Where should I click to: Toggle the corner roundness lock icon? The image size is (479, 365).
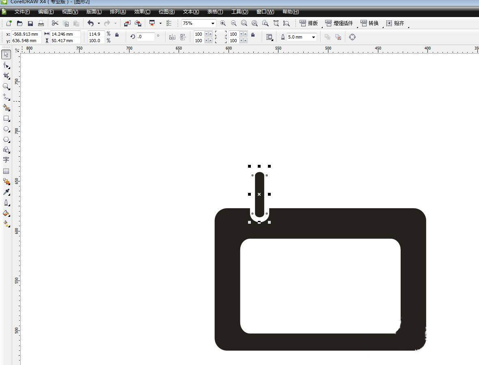[x=253, y=35]
